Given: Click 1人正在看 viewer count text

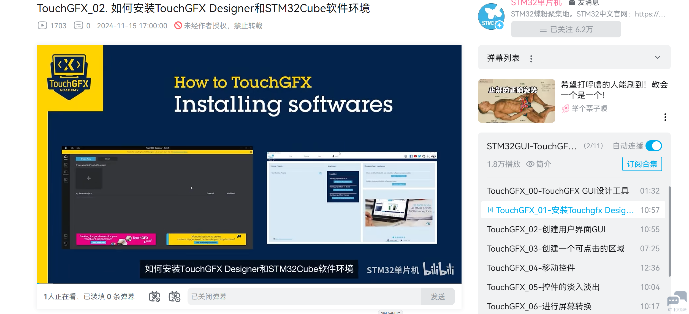Looking at the screenshot, I should pos(59,296).
